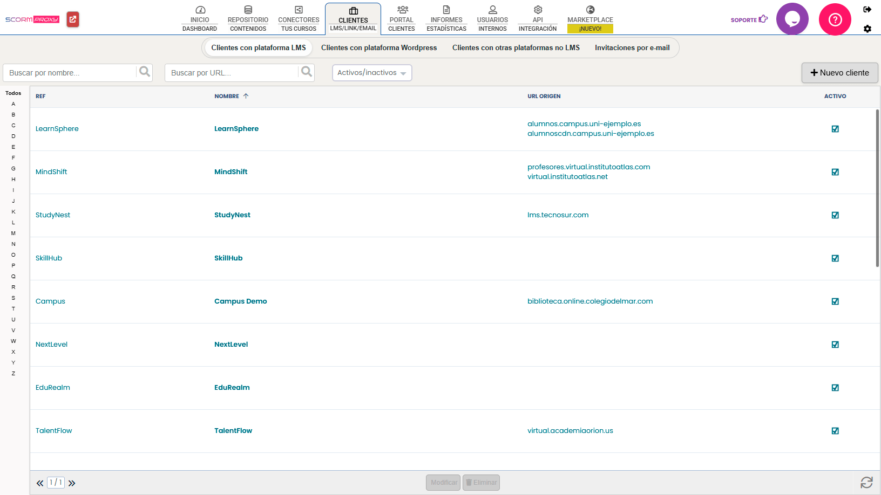Switch to Clientes con plataforma LMS

[259, 47]
